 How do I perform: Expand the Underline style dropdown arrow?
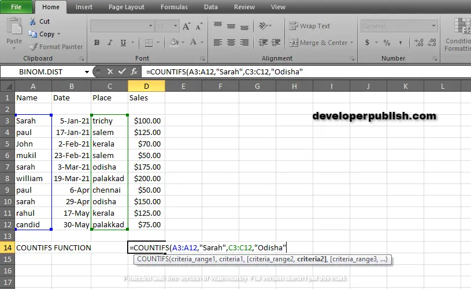pos(132,43)
